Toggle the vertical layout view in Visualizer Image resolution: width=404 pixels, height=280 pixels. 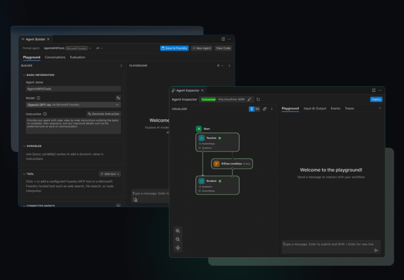tap(252, 109)
